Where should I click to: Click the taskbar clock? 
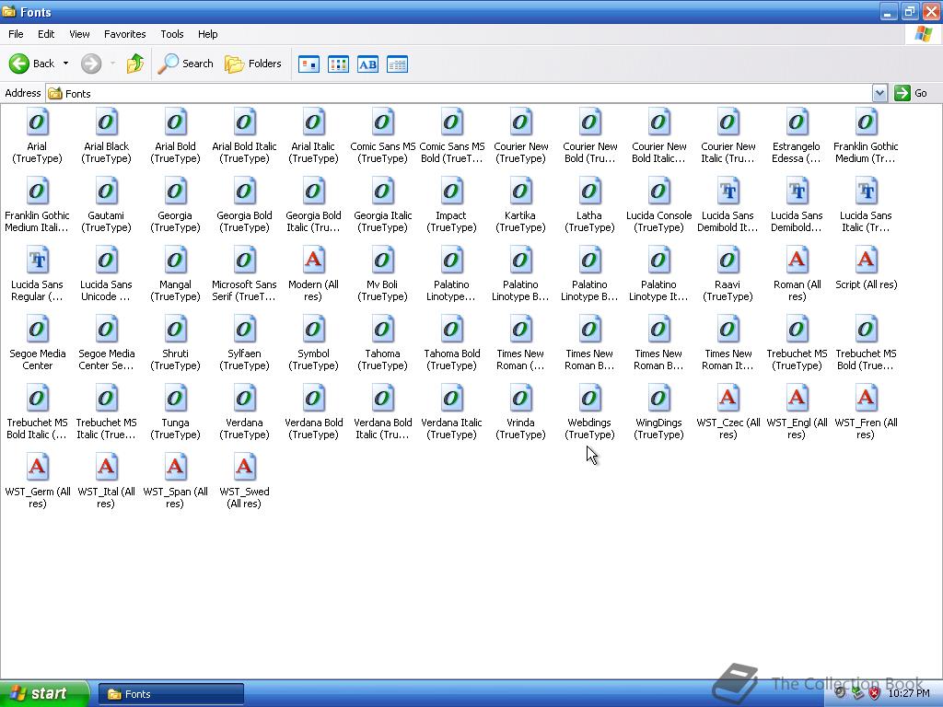(x=909, y=694)
